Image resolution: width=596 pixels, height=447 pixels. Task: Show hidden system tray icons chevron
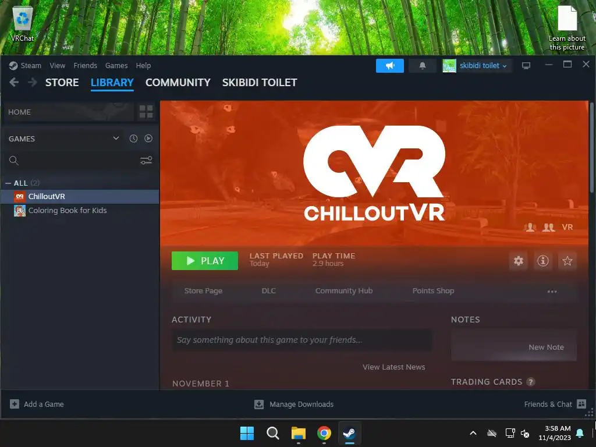(x=473, y=433)
